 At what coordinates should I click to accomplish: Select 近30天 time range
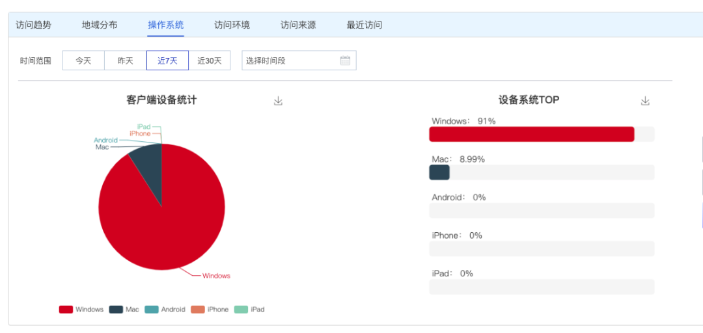tap(210, 60)
